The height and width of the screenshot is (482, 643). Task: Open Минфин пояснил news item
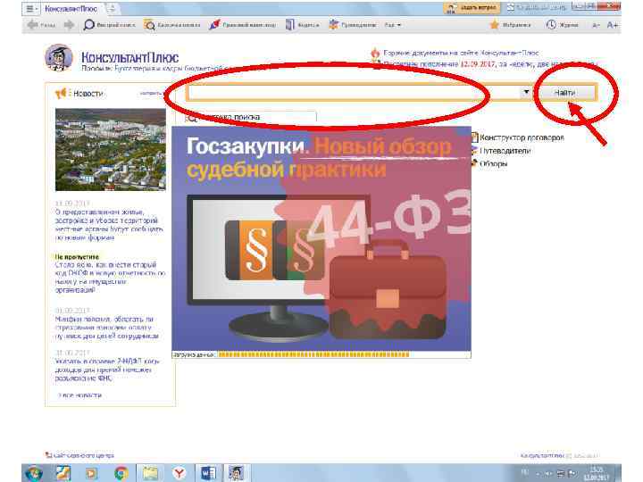pos(106,327)
